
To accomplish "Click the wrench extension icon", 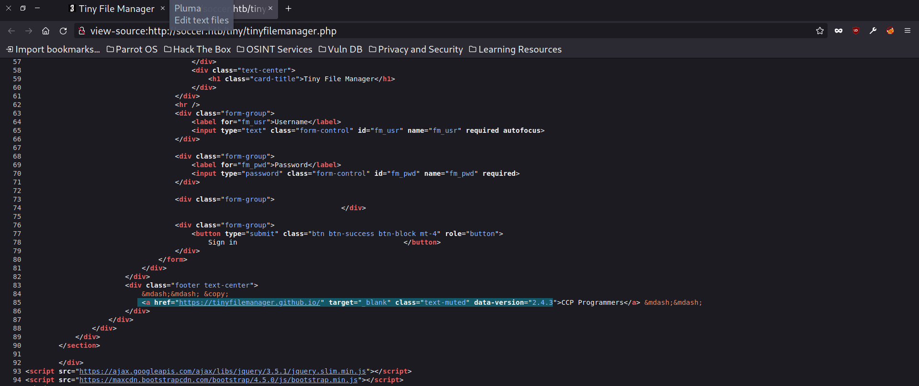I will point(873,31).
